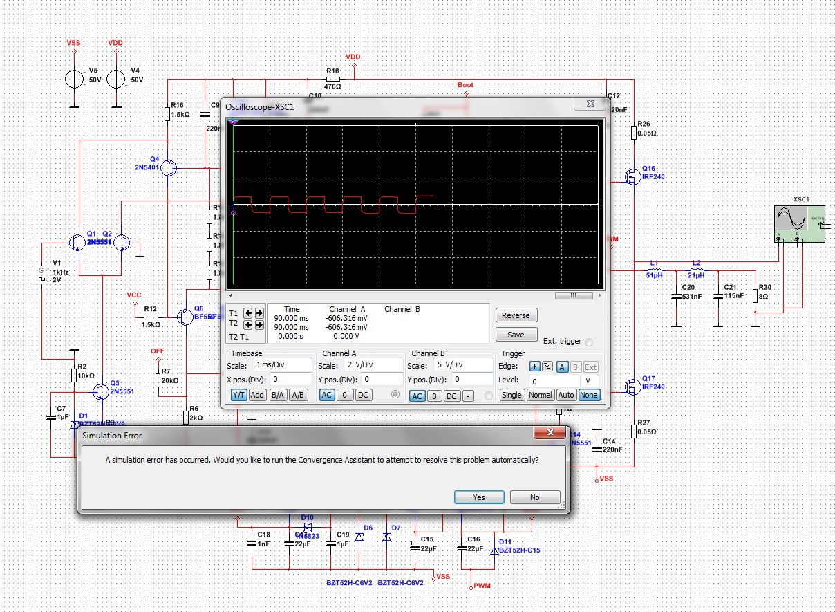Select falling edge trigger icon
This screenshot has height=612, width=835.
(x=547, y=367)
